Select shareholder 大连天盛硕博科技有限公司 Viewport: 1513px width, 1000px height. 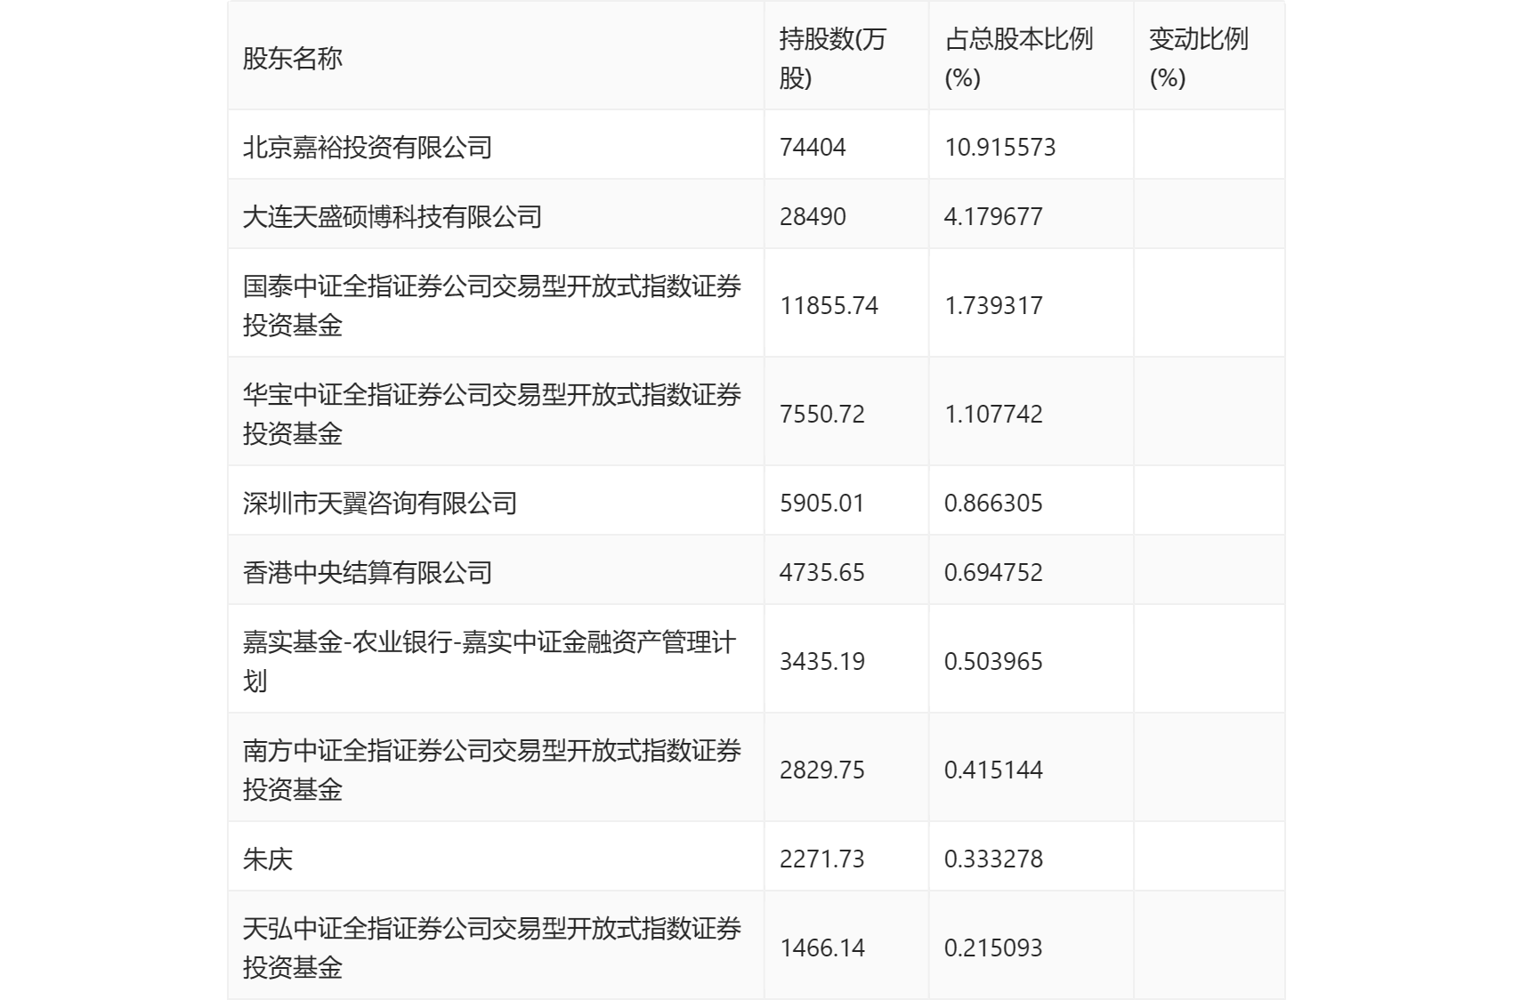392,216
